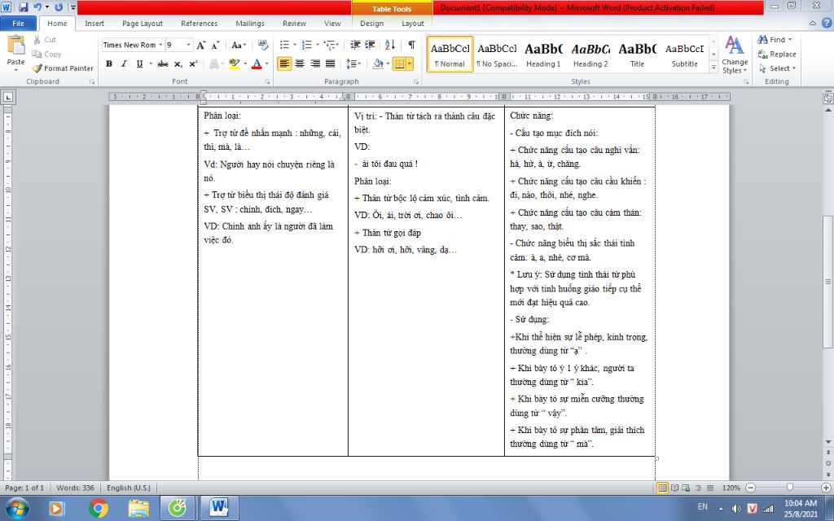
Task: Click the tab selector at ruler corner
Action: 8,97
